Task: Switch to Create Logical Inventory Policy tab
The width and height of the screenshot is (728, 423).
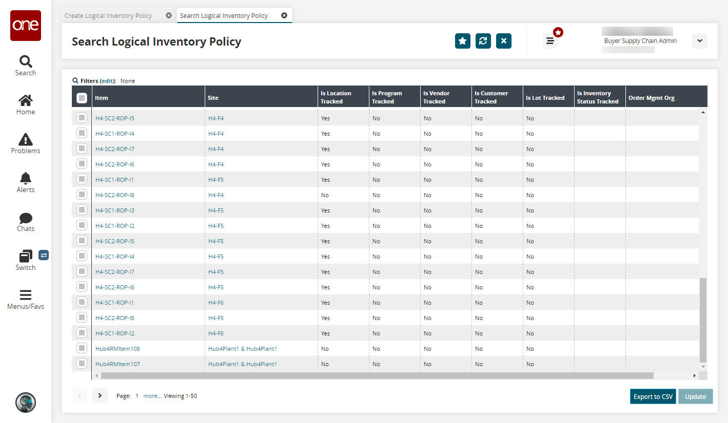Action: click(108, 16)
